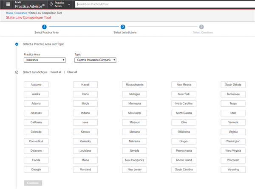This screenshot has width=255, height=189.
Task: Open the Insurance breadcrumb link
Action: (21, 13)
